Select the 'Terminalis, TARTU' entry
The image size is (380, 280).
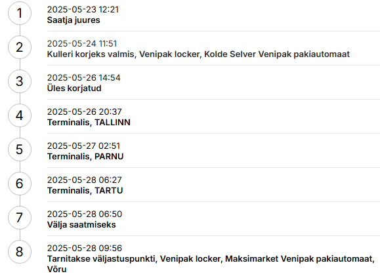tap(85, 191)
